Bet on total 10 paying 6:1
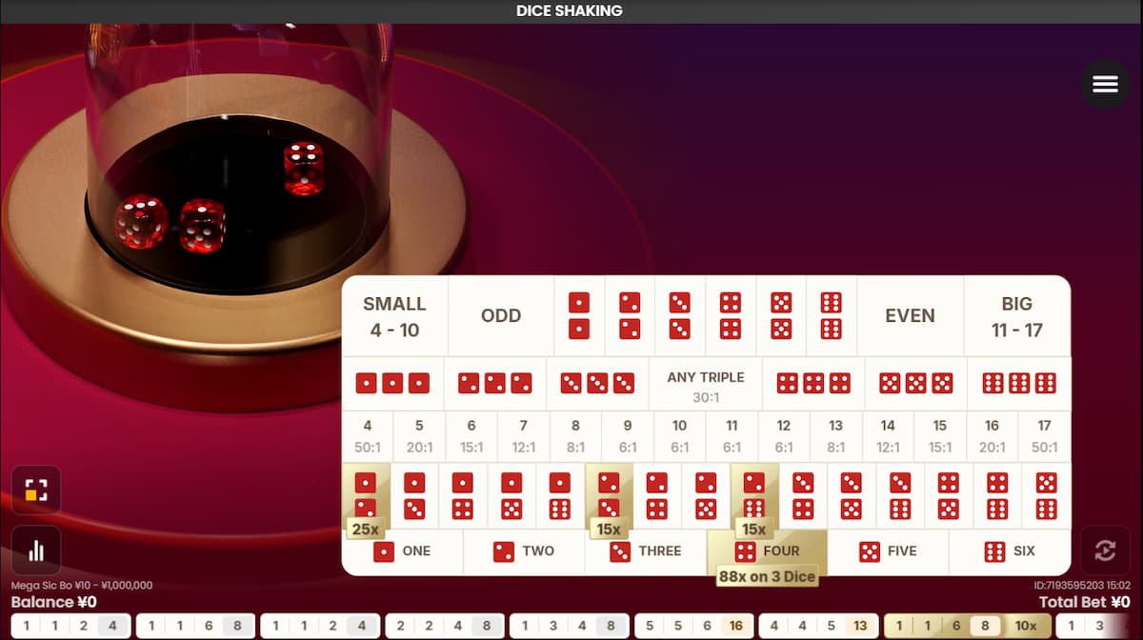The image size is (1143, 640). click(679, 436)
